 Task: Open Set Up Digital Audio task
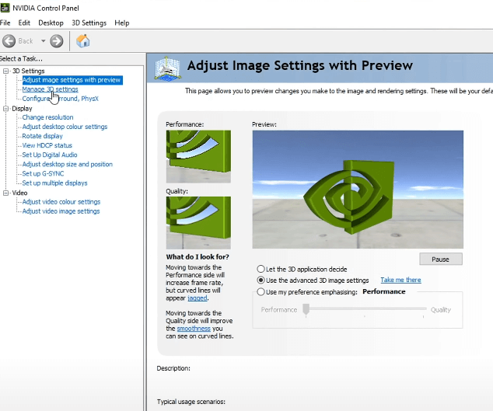click(x=50, y=155)
